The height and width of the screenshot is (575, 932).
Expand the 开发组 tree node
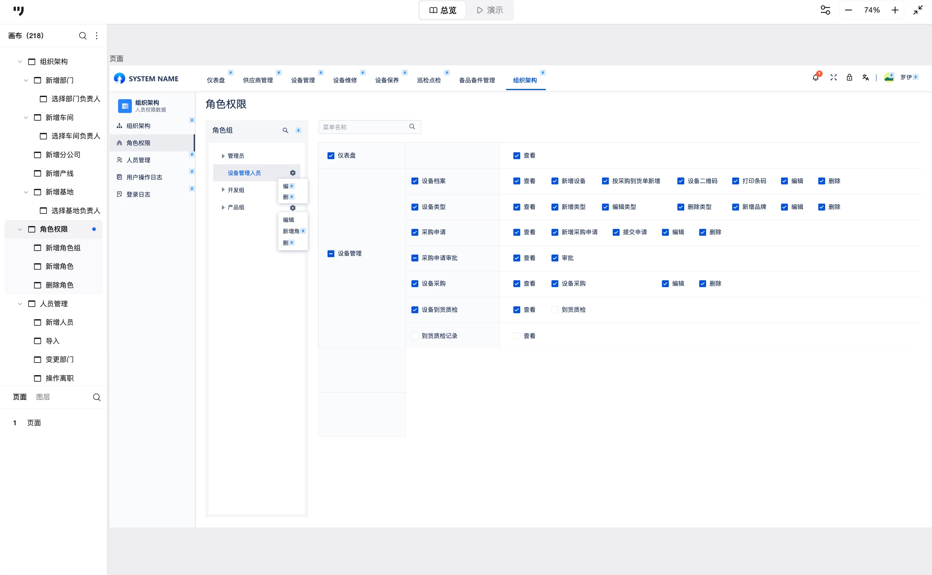pyautogui.click(x=223, y=190)
